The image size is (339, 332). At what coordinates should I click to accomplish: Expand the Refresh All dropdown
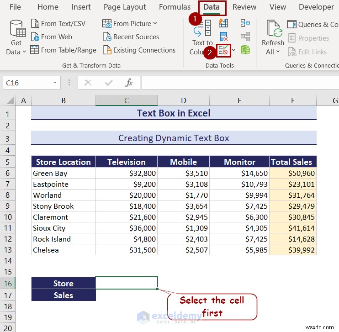click(x=278, y=52)
